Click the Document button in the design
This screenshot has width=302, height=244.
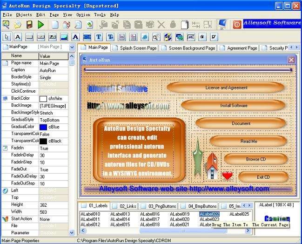coord(241,123)
